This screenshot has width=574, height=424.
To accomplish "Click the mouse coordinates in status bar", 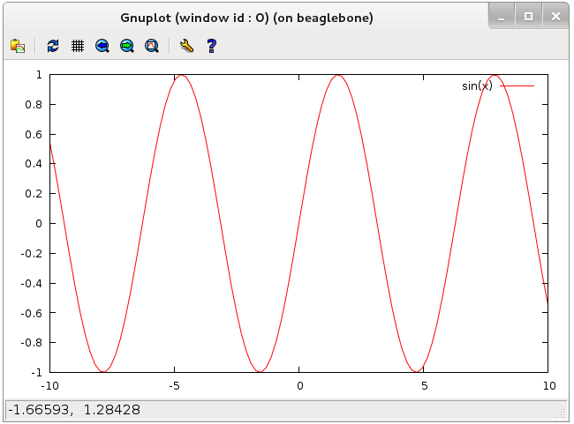I will [74, 410].
